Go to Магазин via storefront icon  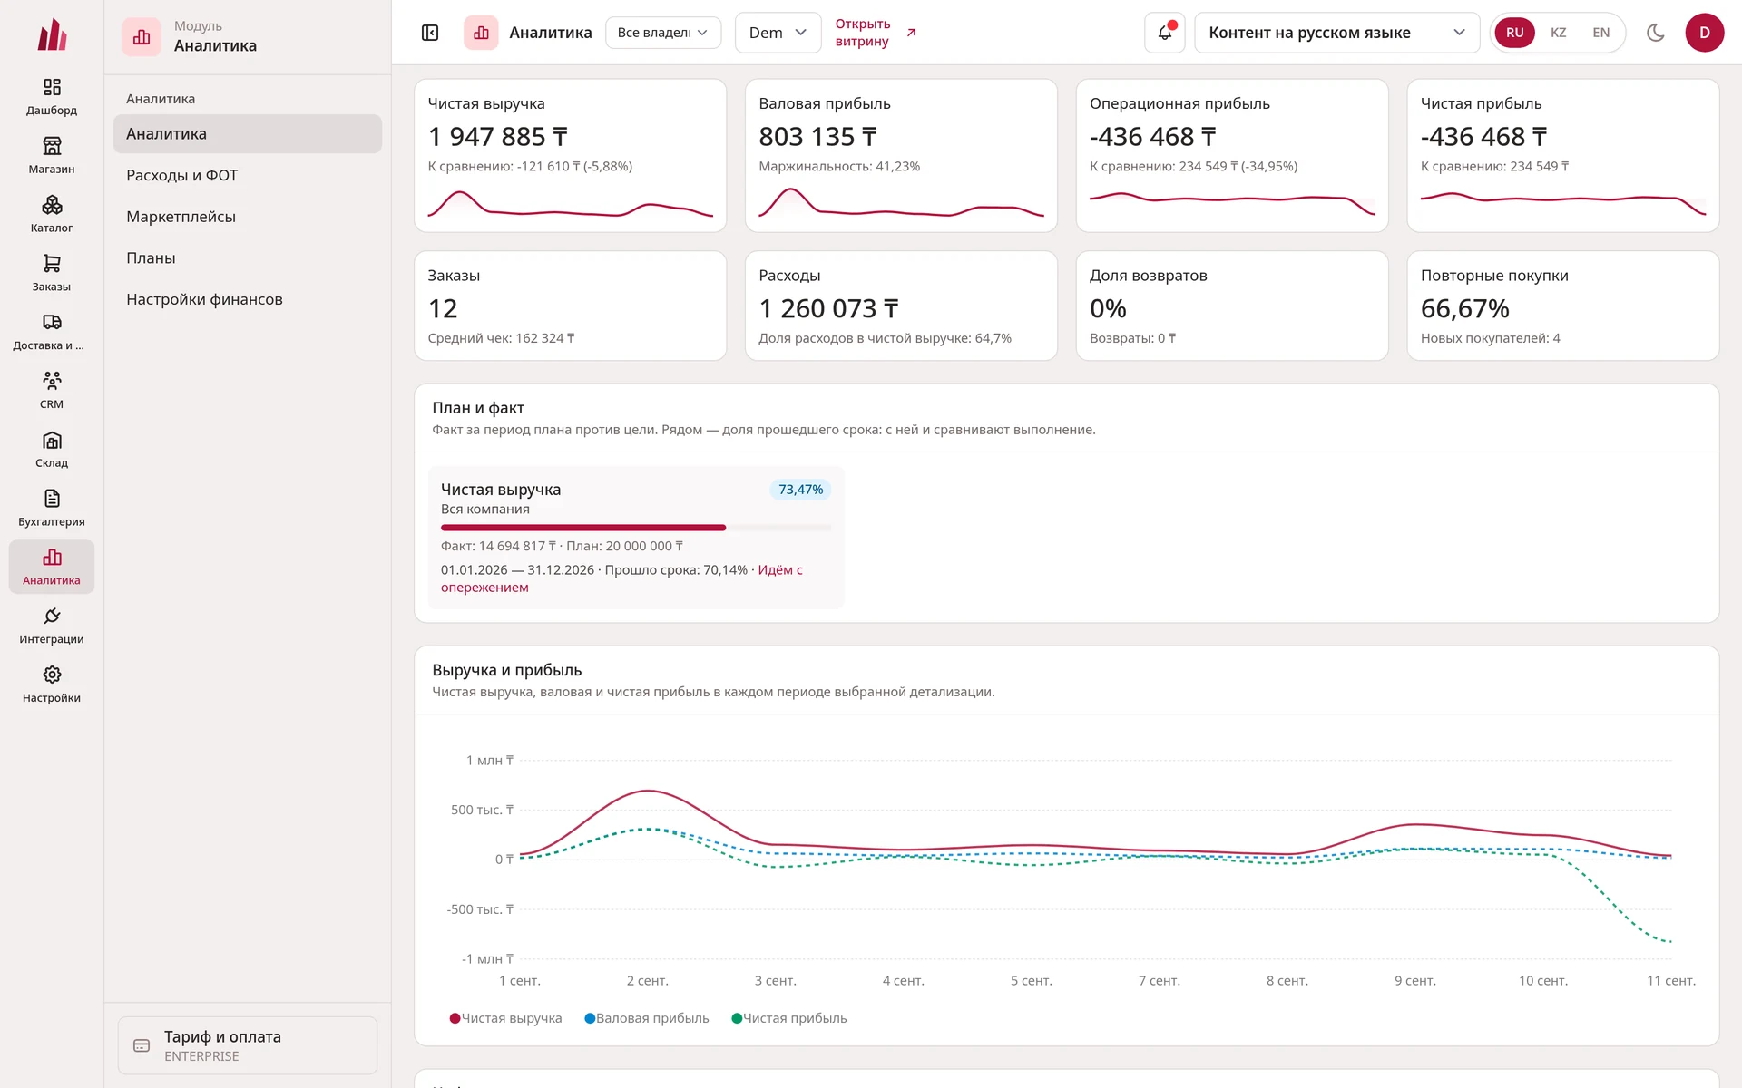52,146
